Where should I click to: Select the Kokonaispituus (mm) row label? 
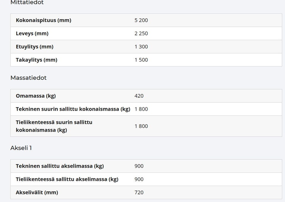43,20
